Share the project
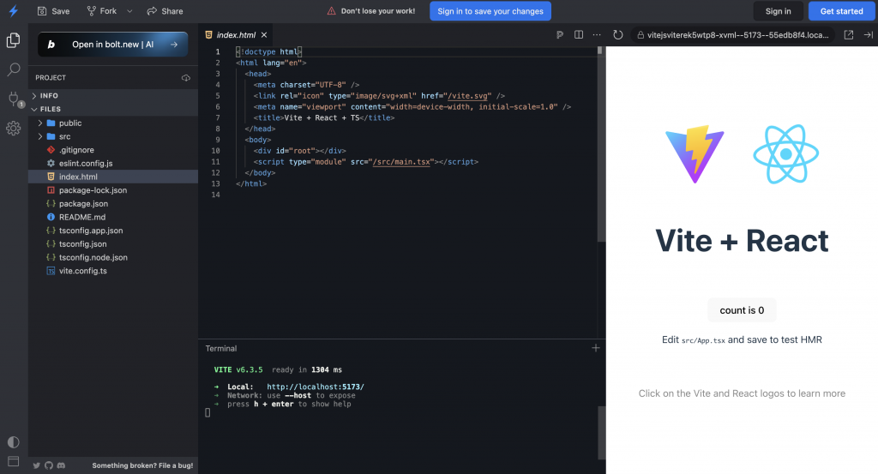 (x=165, y=11)
